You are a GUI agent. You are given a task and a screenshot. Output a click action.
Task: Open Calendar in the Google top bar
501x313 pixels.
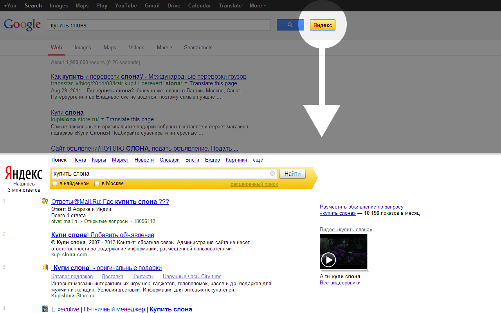[200, 5]
